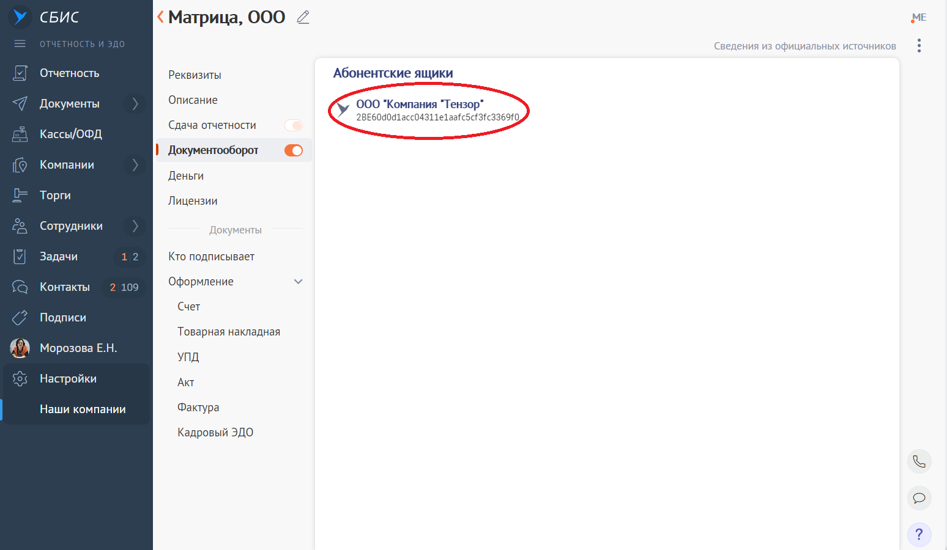Open the chat message bubble icon
Image resolution: width=947 pixels, height=550 pixels.
tap(919, 498)
